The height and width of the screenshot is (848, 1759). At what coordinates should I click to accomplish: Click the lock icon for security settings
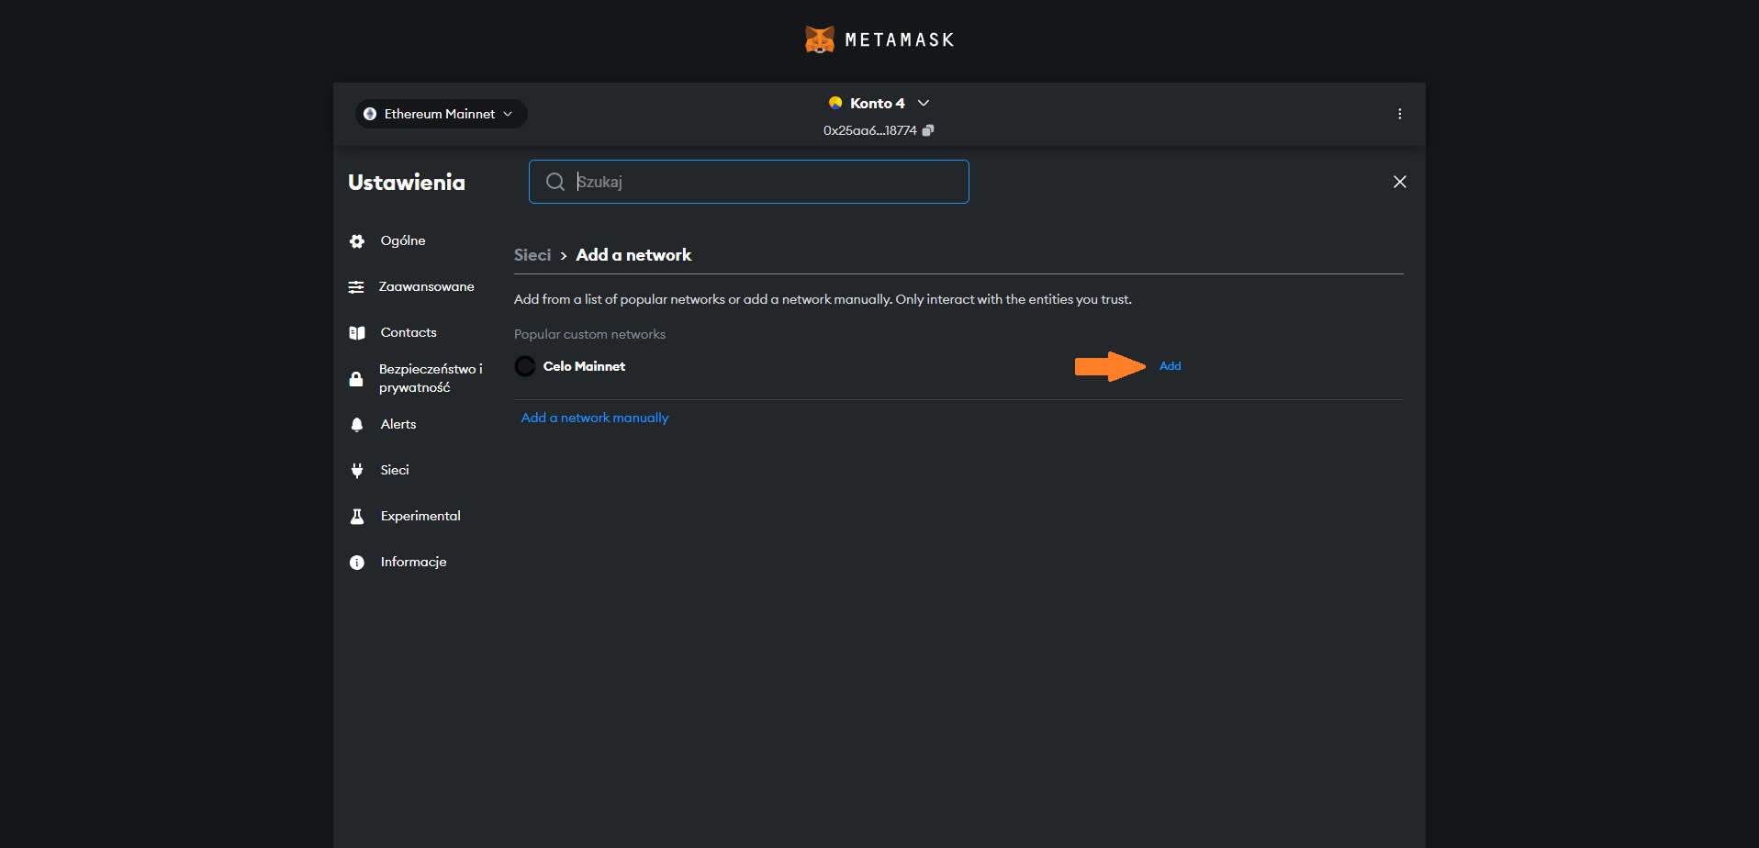coord(356,379)
